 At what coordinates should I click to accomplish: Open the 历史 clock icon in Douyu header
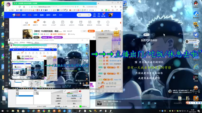[94, 14]
